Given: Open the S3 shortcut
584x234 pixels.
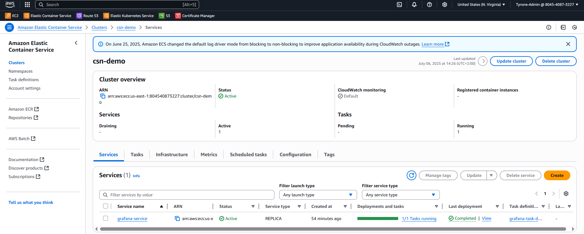Looking at the screenshot, I should [x=165, y=16].
